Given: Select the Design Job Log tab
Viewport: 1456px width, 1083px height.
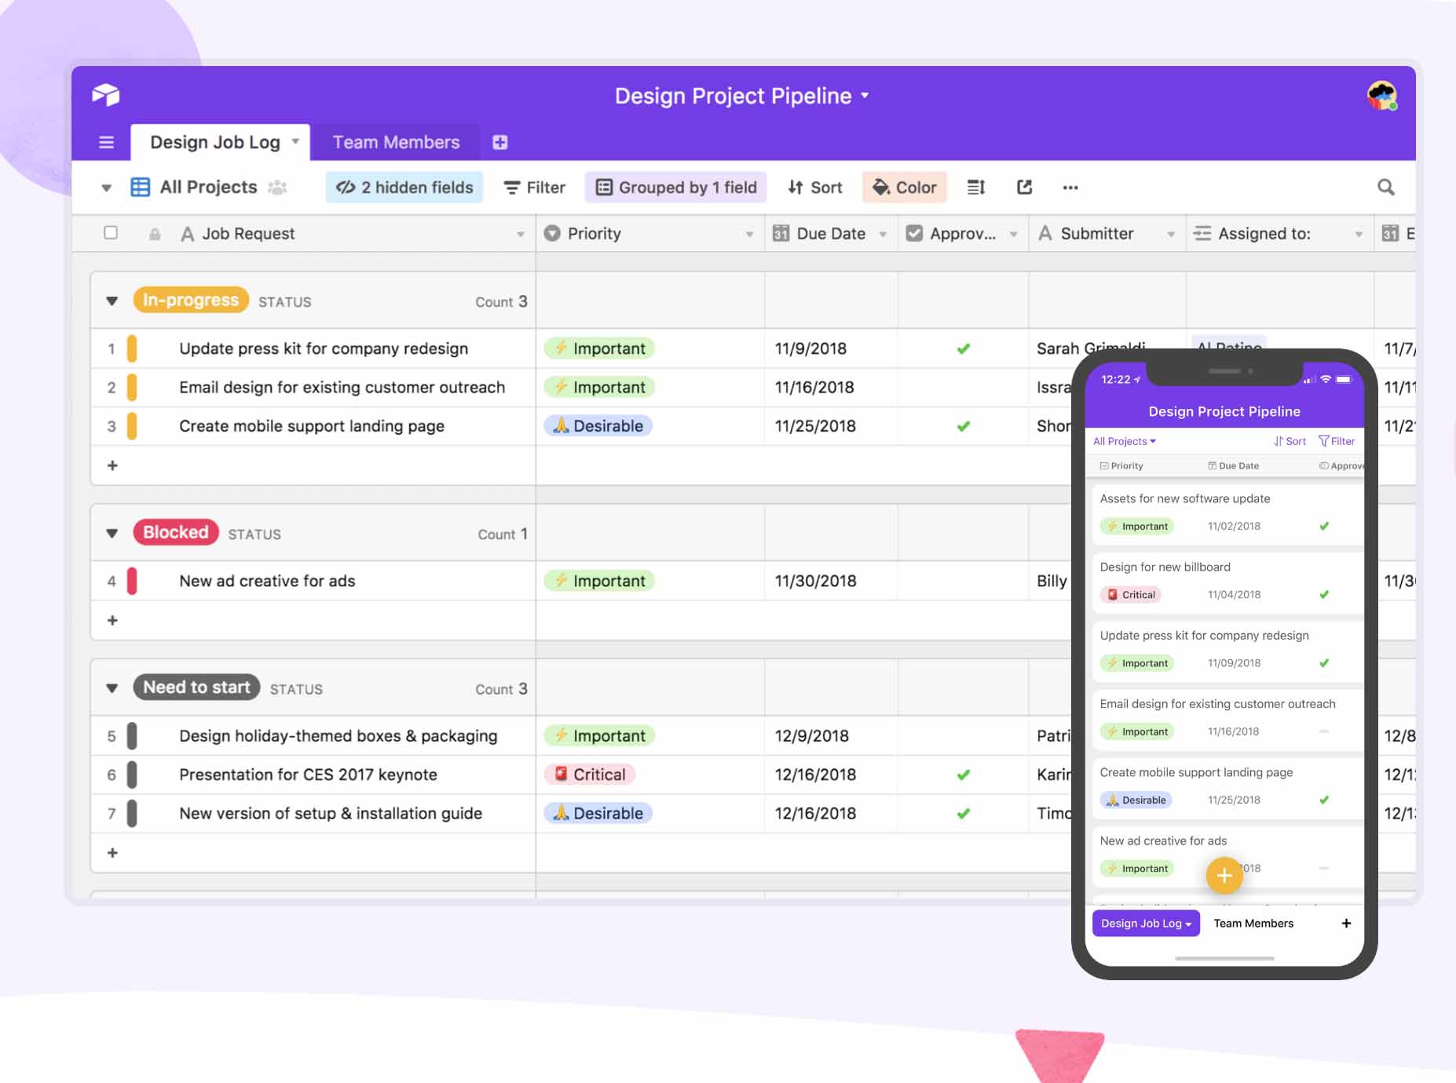Looking at the screenshot, I should 215,142.
